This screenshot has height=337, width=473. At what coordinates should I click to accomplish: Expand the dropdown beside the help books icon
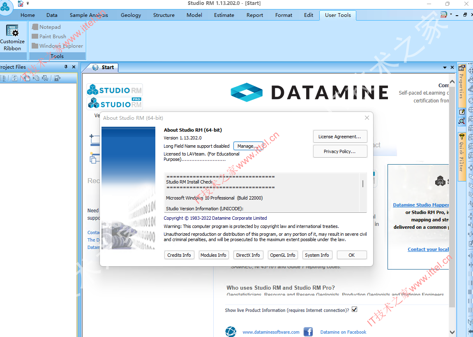[x=451, y=14]
